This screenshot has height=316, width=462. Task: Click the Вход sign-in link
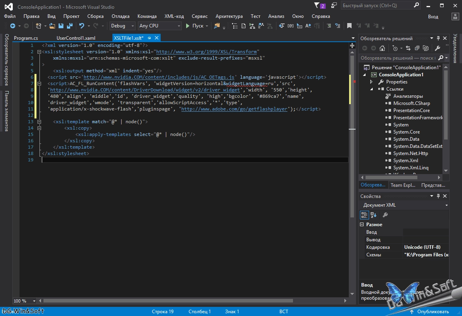(x=433, y=16)
